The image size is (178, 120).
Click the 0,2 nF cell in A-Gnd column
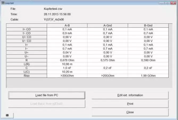(x=107, y=68)
